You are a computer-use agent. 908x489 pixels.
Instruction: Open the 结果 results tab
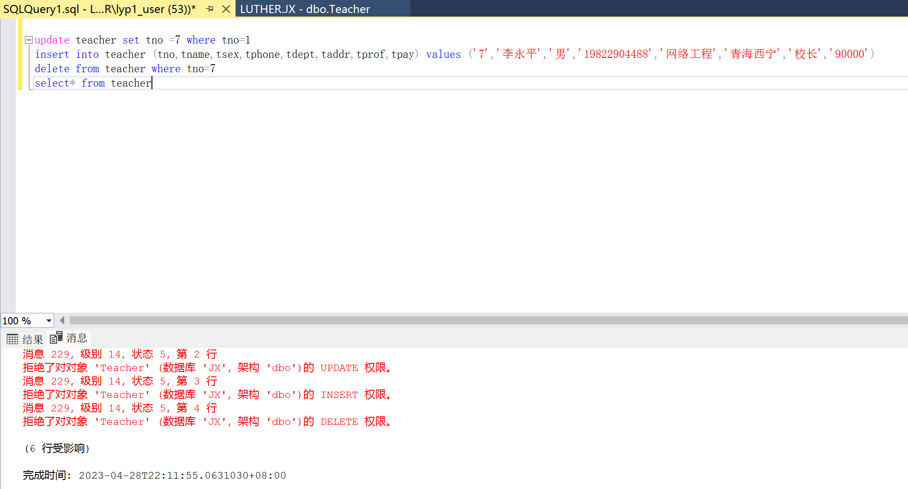[x=32, y=339]
